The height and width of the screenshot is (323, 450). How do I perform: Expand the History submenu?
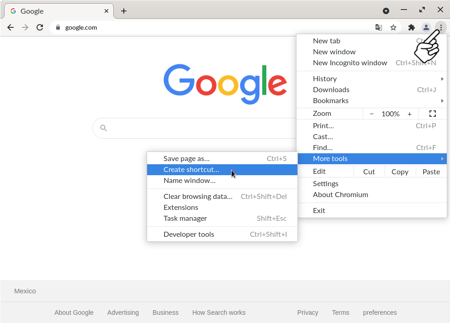(x=372, y=79)
